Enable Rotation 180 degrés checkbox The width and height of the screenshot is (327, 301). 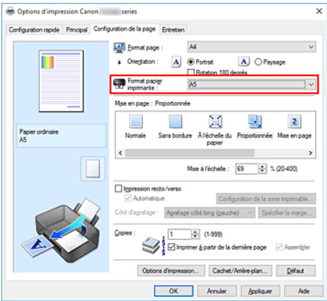191,72
